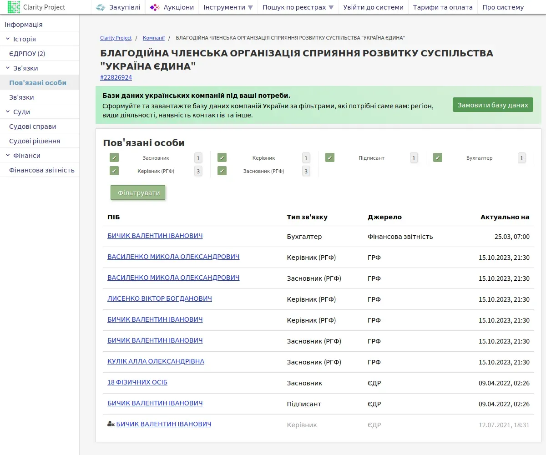The height and width of the screenshot is (455, 546).
Task: Disable the Керівник (РГФ) checkbox
Action: [114, 171]
